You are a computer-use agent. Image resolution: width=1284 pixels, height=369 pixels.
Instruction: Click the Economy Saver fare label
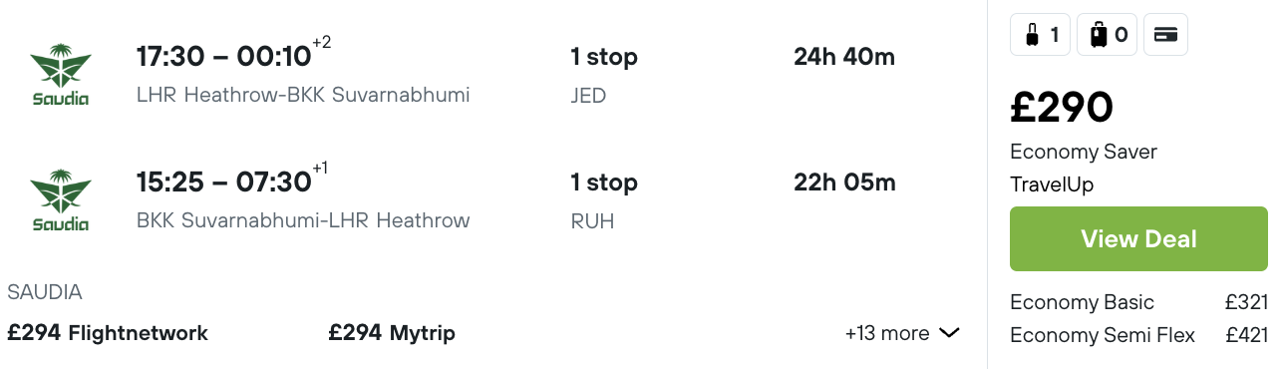1084,152
